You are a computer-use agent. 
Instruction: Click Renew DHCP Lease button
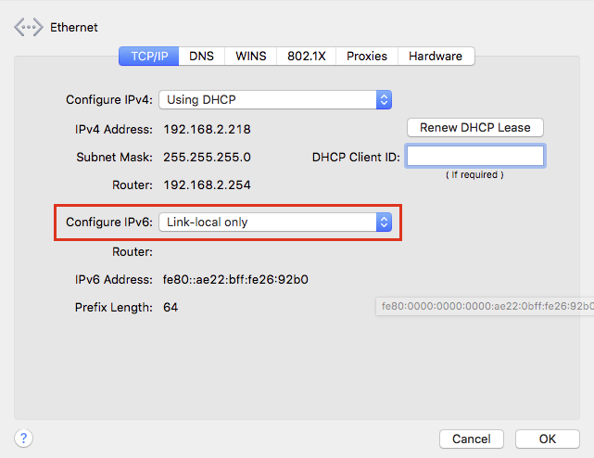pyautogui.click(x=475, y=128)
